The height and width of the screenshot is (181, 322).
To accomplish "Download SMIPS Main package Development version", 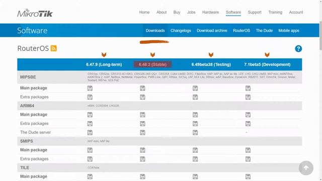I will pyautogui.click(x=248, y=150).
